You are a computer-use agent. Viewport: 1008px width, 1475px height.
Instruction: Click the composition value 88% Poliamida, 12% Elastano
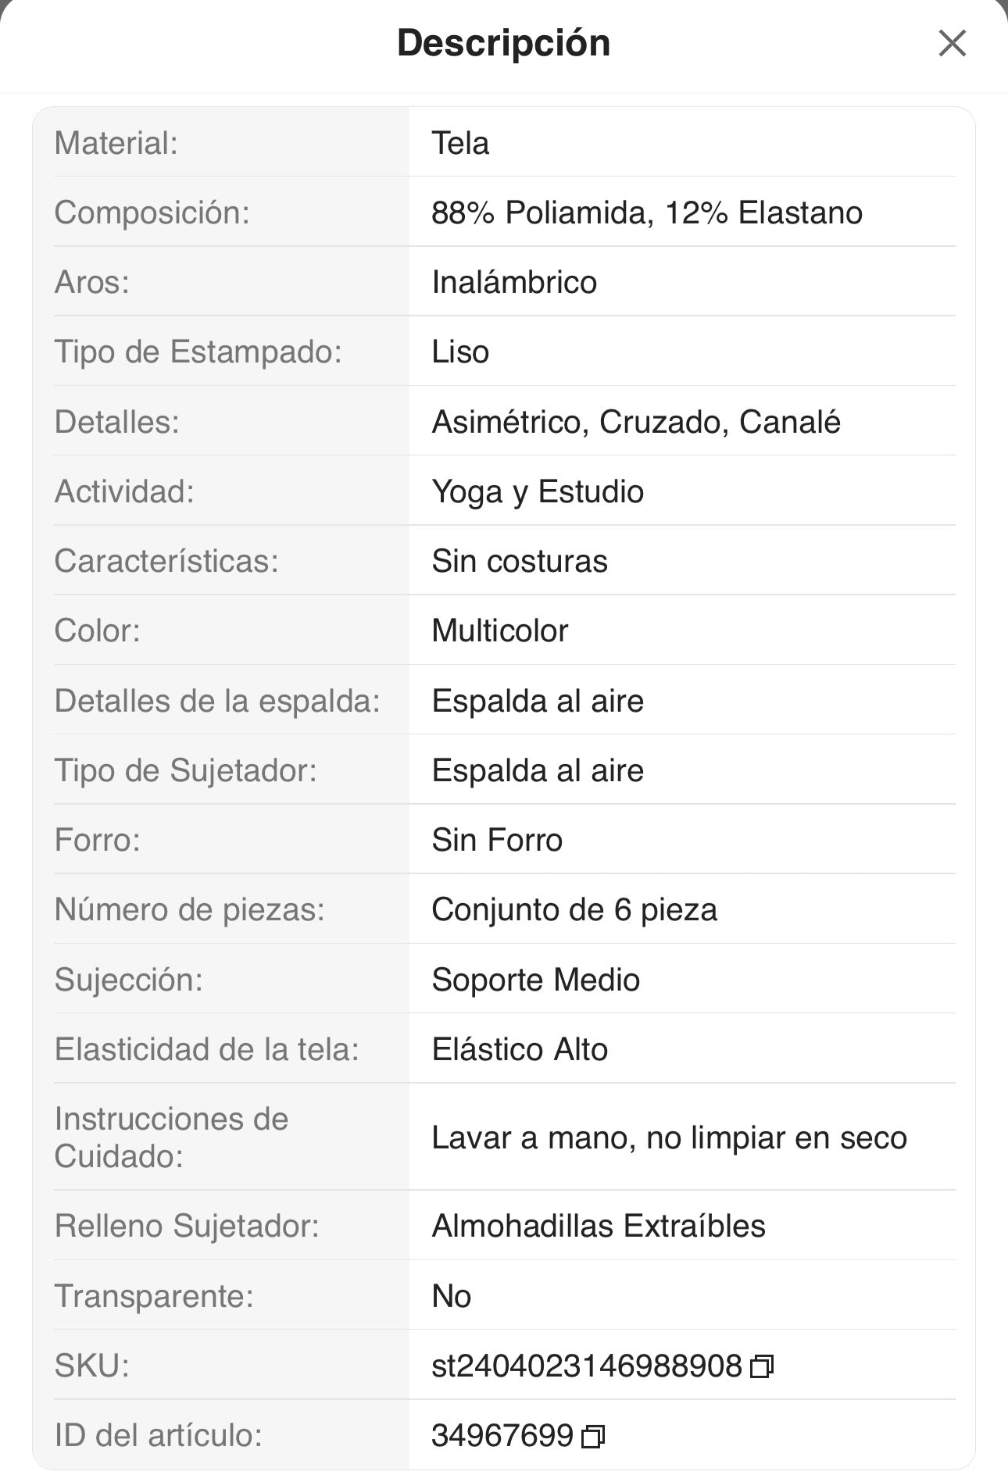click(x=646, y=212)
